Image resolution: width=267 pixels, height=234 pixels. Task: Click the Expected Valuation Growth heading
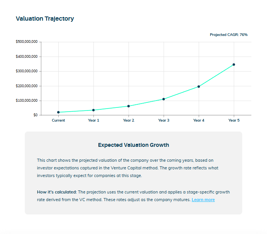tap(133, 145)
